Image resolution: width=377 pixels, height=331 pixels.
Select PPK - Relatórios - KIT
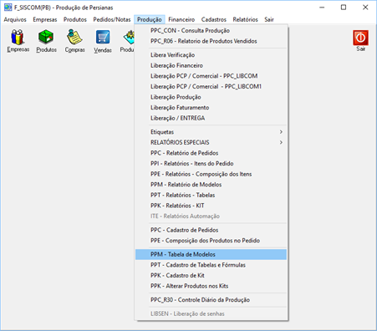click(x=211, y=206)
